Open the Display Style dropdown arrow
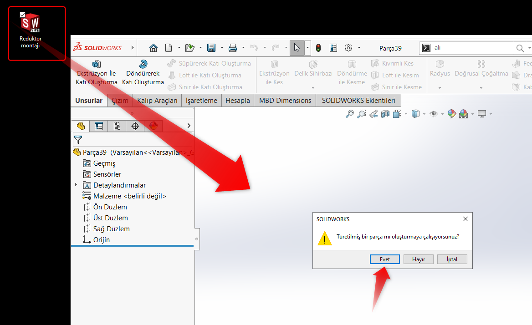 pyautogui.click(x=424, y=114)
